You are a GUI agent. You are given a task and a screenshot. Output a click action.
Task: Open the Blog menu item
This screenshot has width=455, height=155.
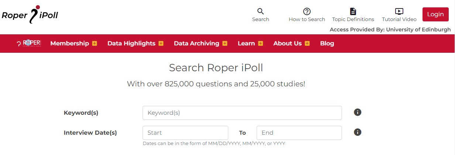[x=327, y=43]
